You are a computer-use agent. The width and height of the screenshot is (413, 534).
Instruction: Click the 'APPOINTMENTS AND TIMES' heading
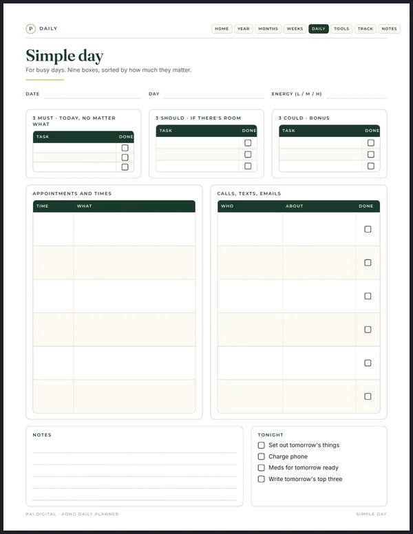click(x=72, y=193)
